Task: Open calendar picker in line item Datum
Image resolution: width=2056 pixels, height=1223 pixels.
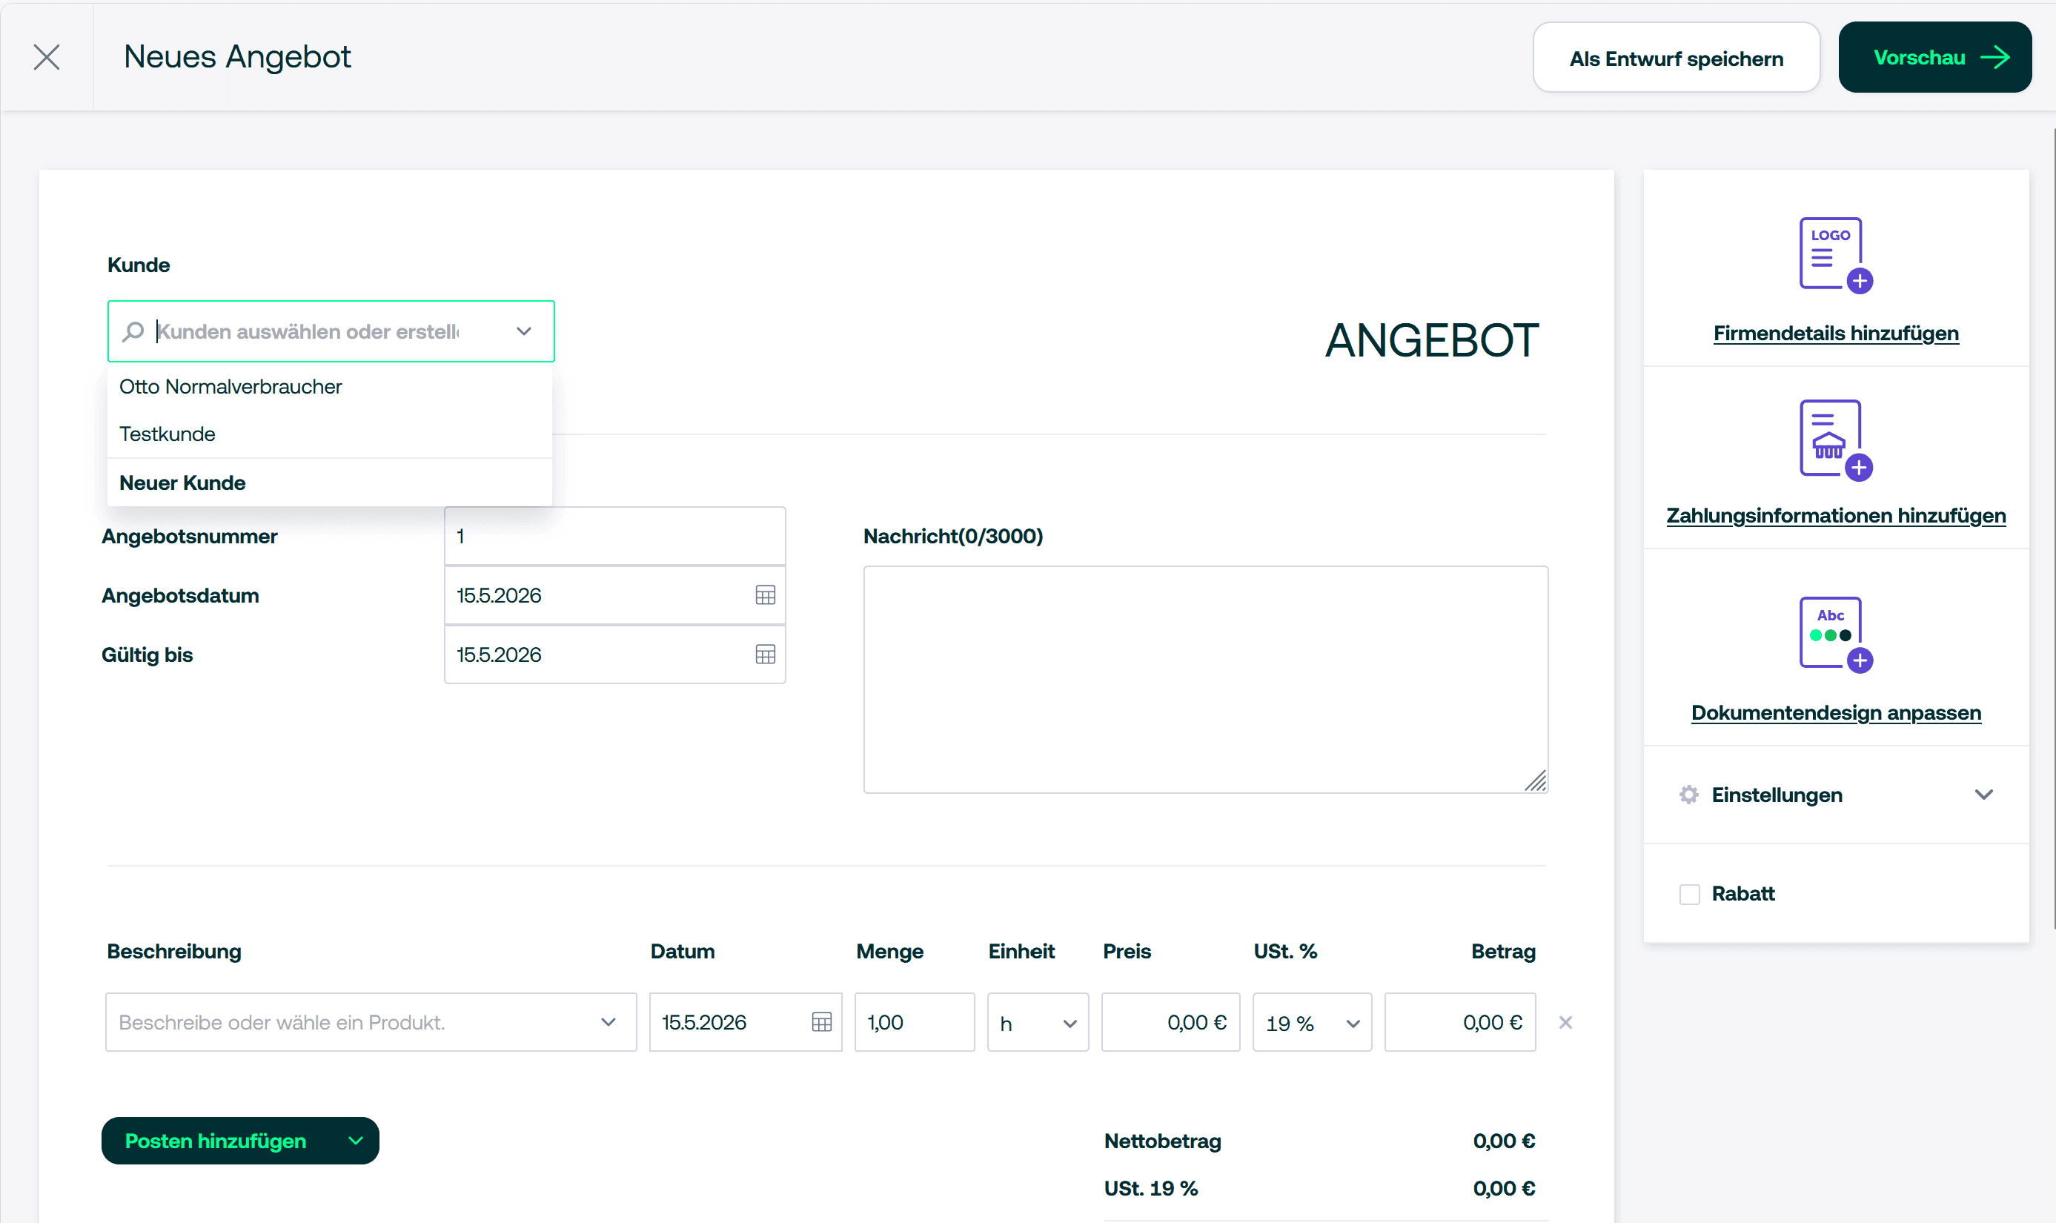Action: (x=821, y=1022)
